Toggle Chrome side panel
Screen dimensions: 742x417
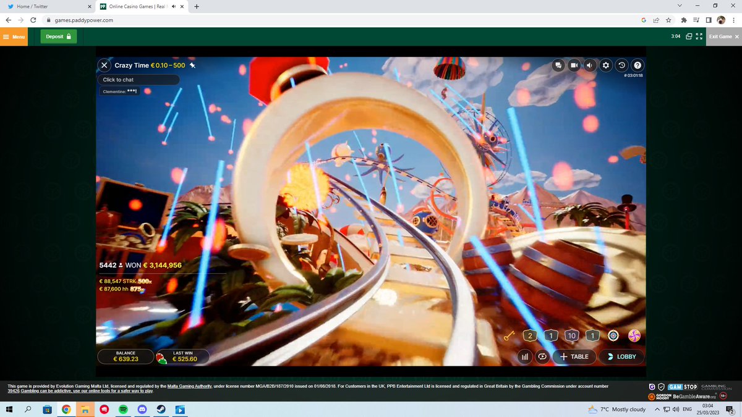point(709,20)
